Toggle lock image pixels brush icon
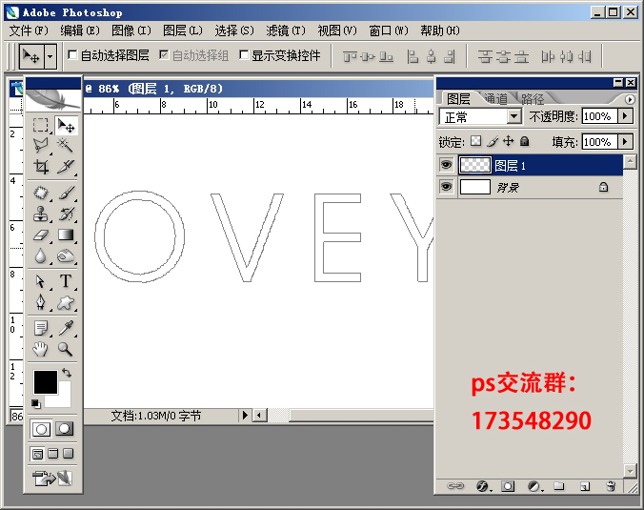This screenshot has width=644, height=510. point(493,141)
